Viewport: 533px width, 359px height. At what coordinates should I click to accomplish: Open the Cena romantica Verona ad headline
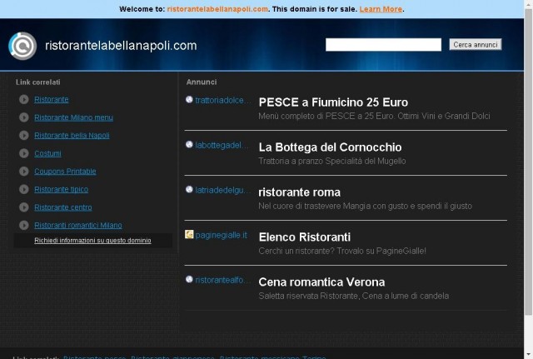pos(321,282)
